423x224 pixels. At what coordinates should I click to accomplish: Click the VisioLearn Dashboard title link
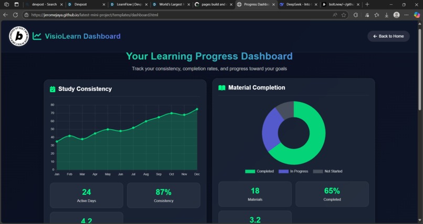(x=82, y=36)
